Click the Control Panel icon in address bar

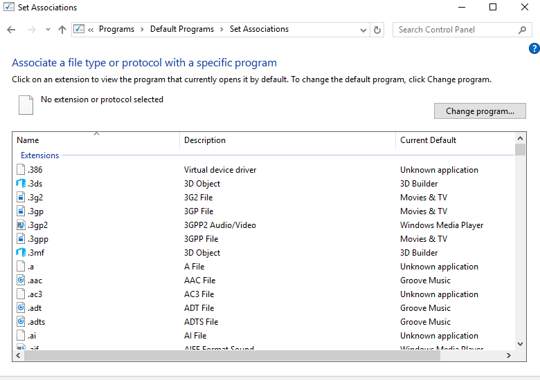click(x=79, y=29)
